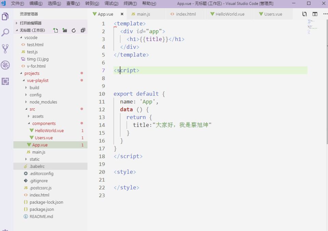Split the editor with toolbar icon
Screen dimensions: 328x231
pos(315,14)
